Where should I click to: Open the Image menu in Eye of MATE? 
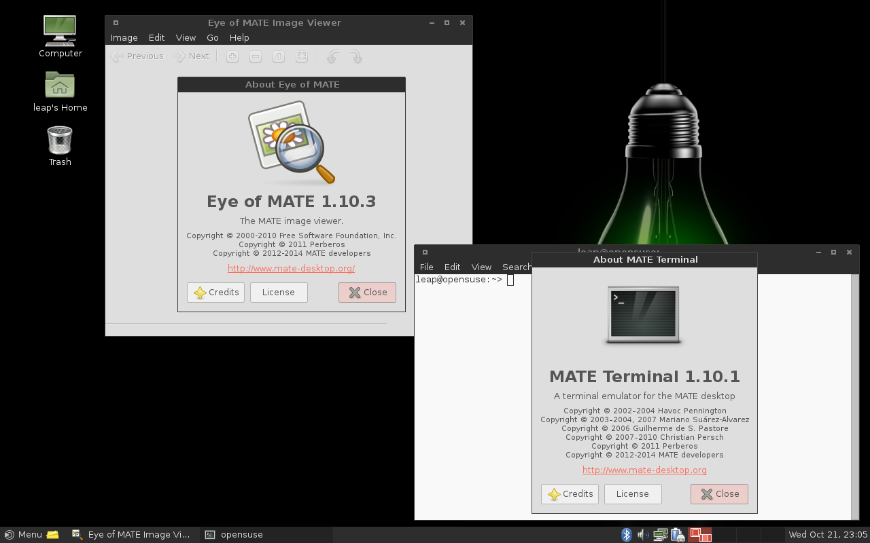tap(124, 38)
